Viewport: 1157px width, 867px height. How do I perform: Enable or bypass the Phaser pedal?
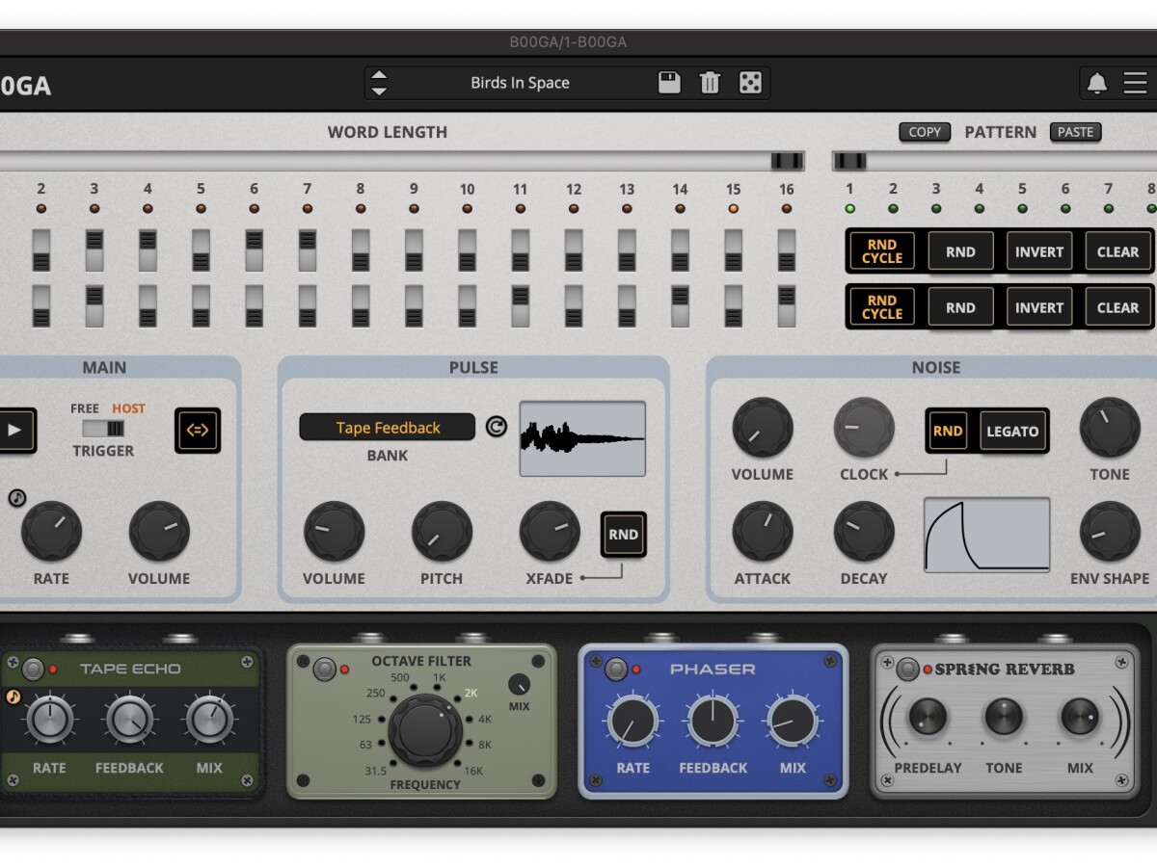click(x=616, y=669)
